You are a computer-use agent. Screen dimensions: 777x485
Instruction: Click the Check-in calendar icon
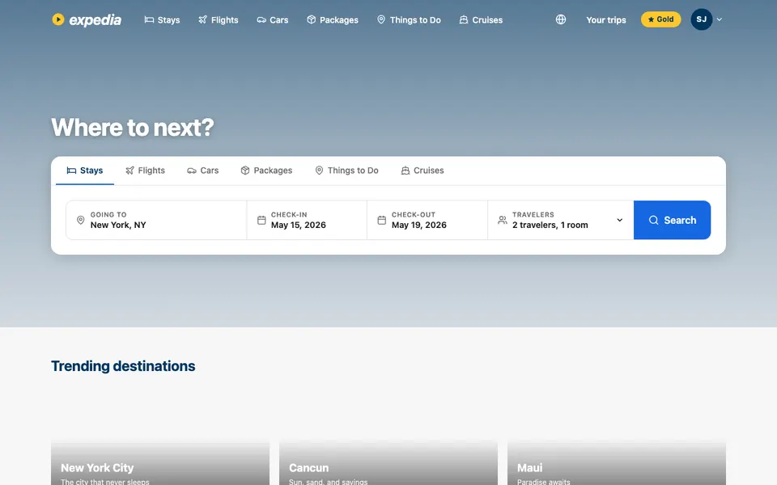[261, 220]
